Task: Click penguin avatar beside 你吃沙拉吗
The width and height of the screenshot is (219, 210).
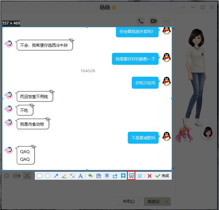Action: pyautogui.click(x=167, y=81)
